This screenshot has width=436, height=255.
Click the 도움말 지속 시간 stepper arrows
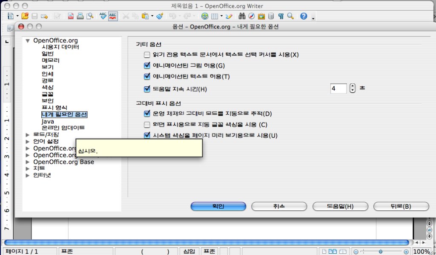[352, 88]
